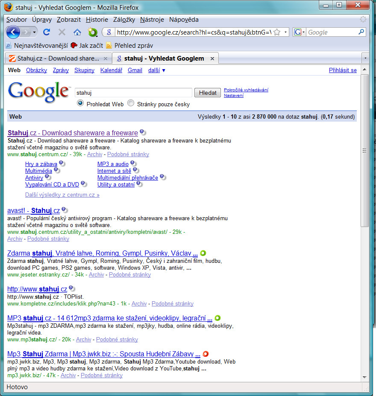
Task: Open Google Obrázky link
Action: point(36,70)
